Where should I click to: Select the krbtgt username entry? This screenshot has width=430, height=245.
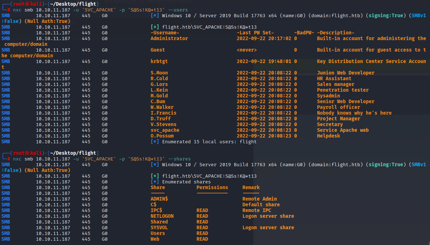(159, 62)
